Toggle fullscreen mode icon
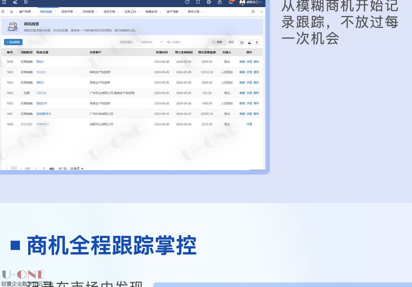The width and height of the screenshot is (412, 287). [198, 2]
